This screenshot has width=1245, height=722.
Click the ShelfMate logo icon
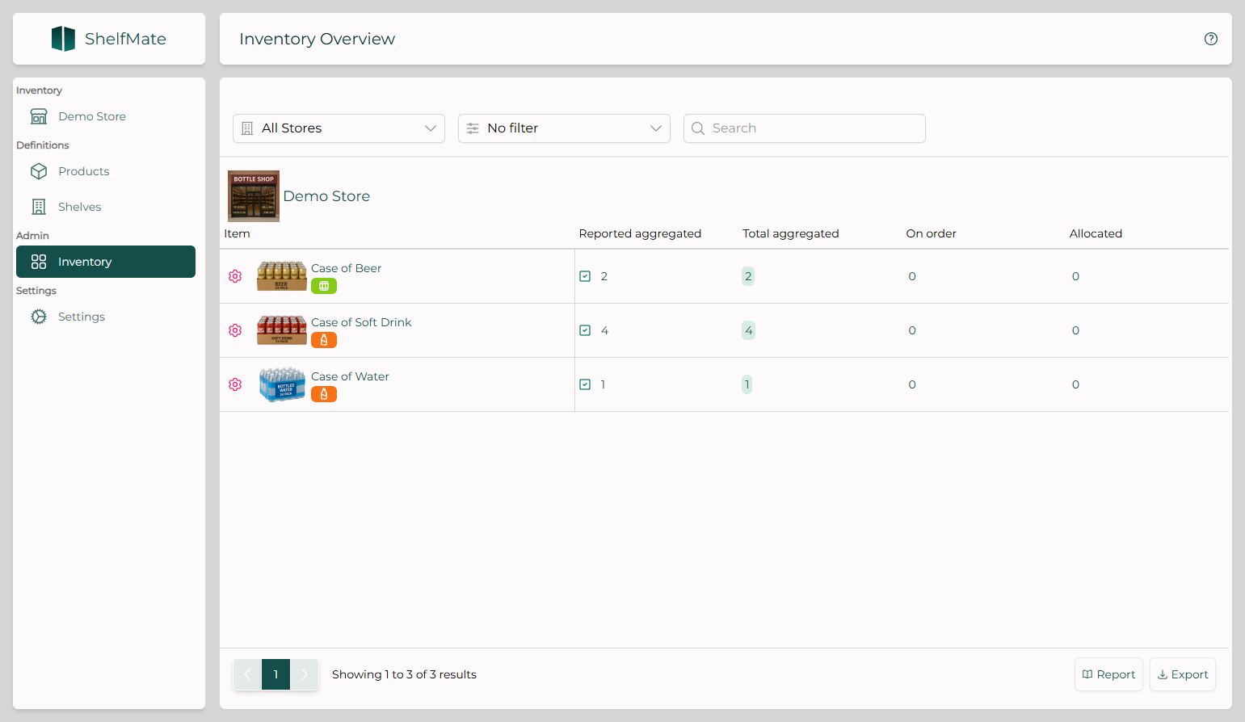coord(63,39)
